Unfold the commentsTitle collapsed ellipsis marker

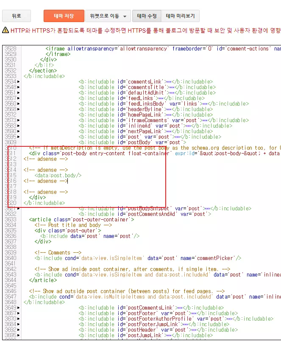pos(172,87)
